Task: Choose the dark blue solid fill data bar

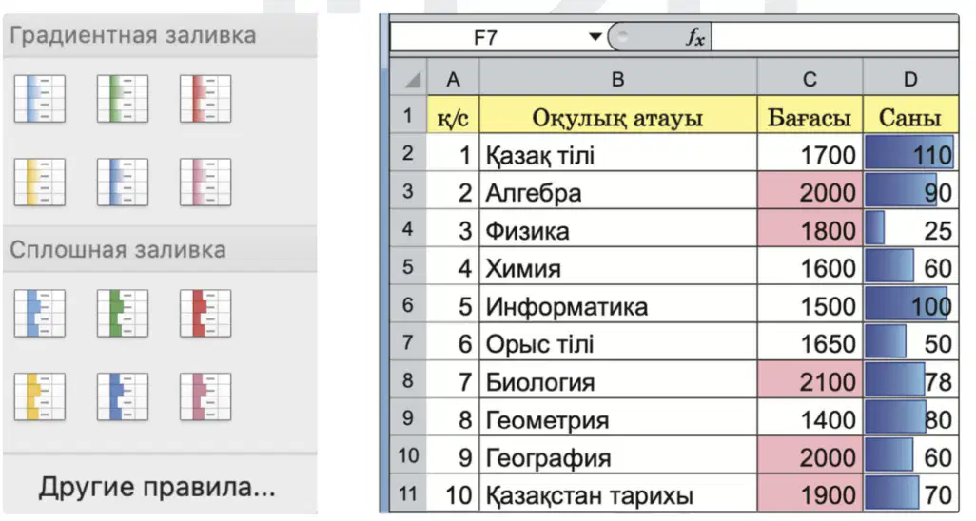Action: [123, 396]
